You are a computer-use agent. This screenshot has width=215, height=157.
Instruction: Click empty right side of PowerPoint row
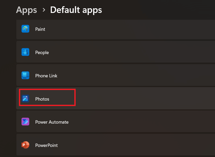(x=155, y=145)
